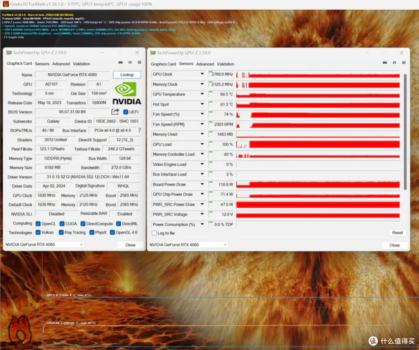Open the Hot Spot sensor dropdown
419x350 pixels.
pyautogui.click(x=202, y=104)
